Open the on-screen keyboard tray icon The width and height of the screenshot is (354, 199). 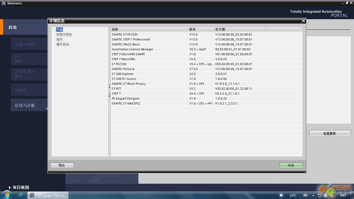305,195
